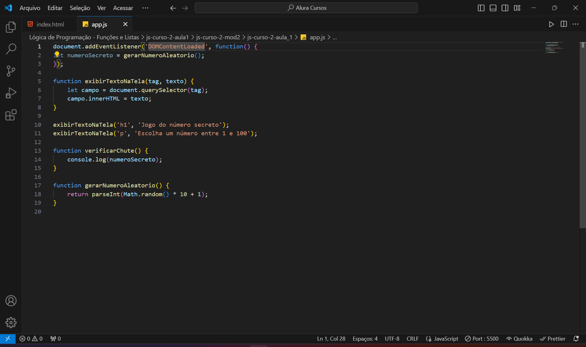Click the ports forwarded indicator showing 0
This screenshot has width=586, height=347.
pos(56,338)
